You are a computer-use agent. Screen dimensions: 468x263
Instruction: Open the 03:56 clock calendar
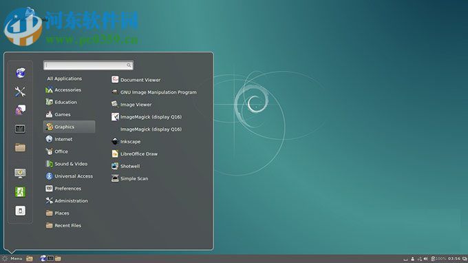click(454, 258)
